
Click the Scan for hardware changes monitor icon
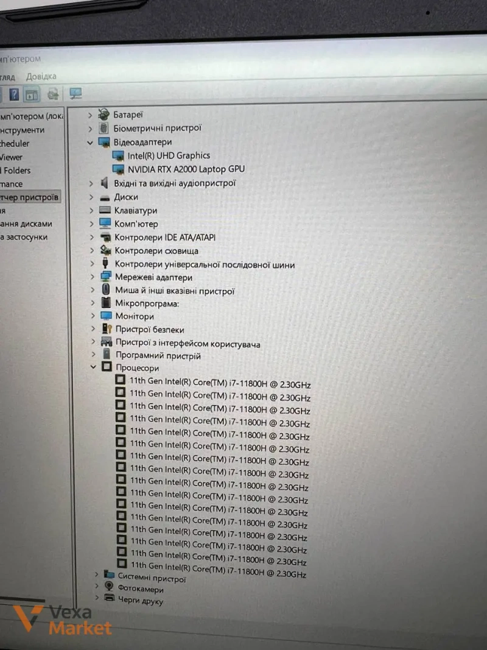point(75,94)
